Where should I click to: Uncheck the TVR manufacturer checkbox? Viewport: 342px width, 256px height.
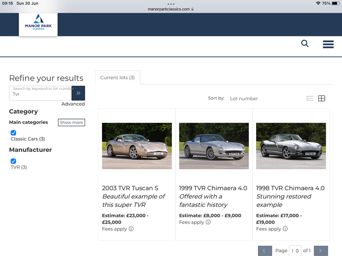point(13,161)
